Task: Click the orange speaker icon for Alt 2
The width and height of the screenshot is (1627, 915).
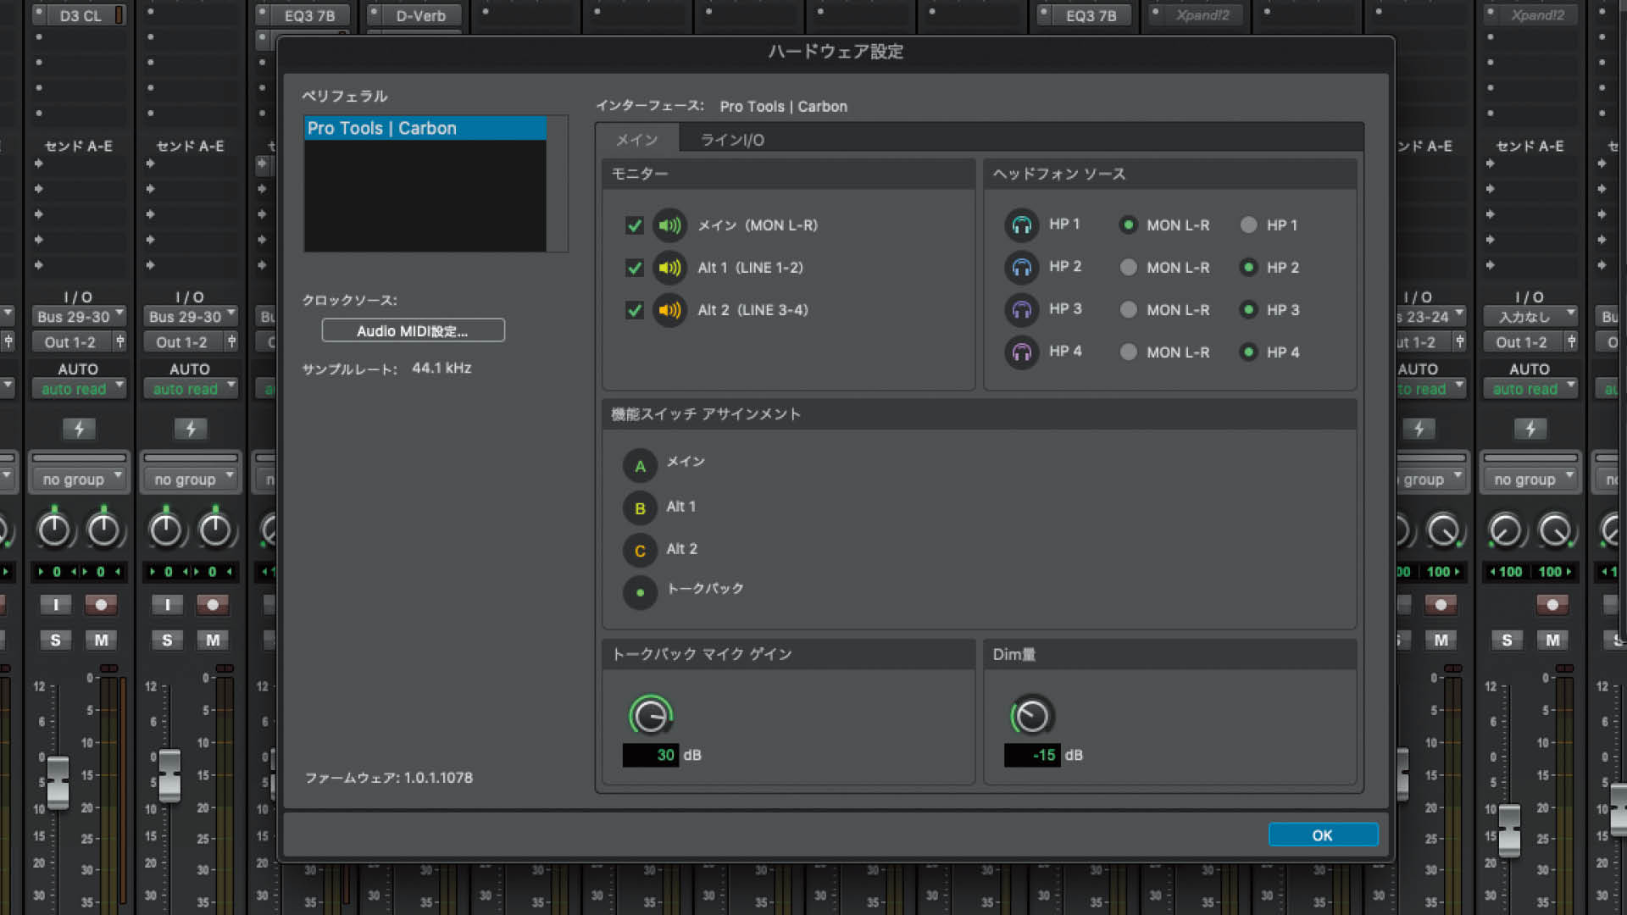Action: tap(669, 310)
